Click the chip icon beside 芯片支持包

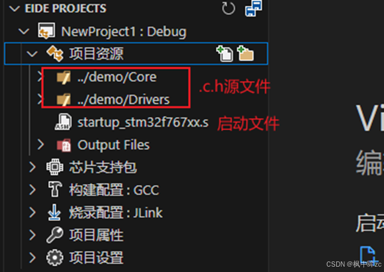[55, 167]
